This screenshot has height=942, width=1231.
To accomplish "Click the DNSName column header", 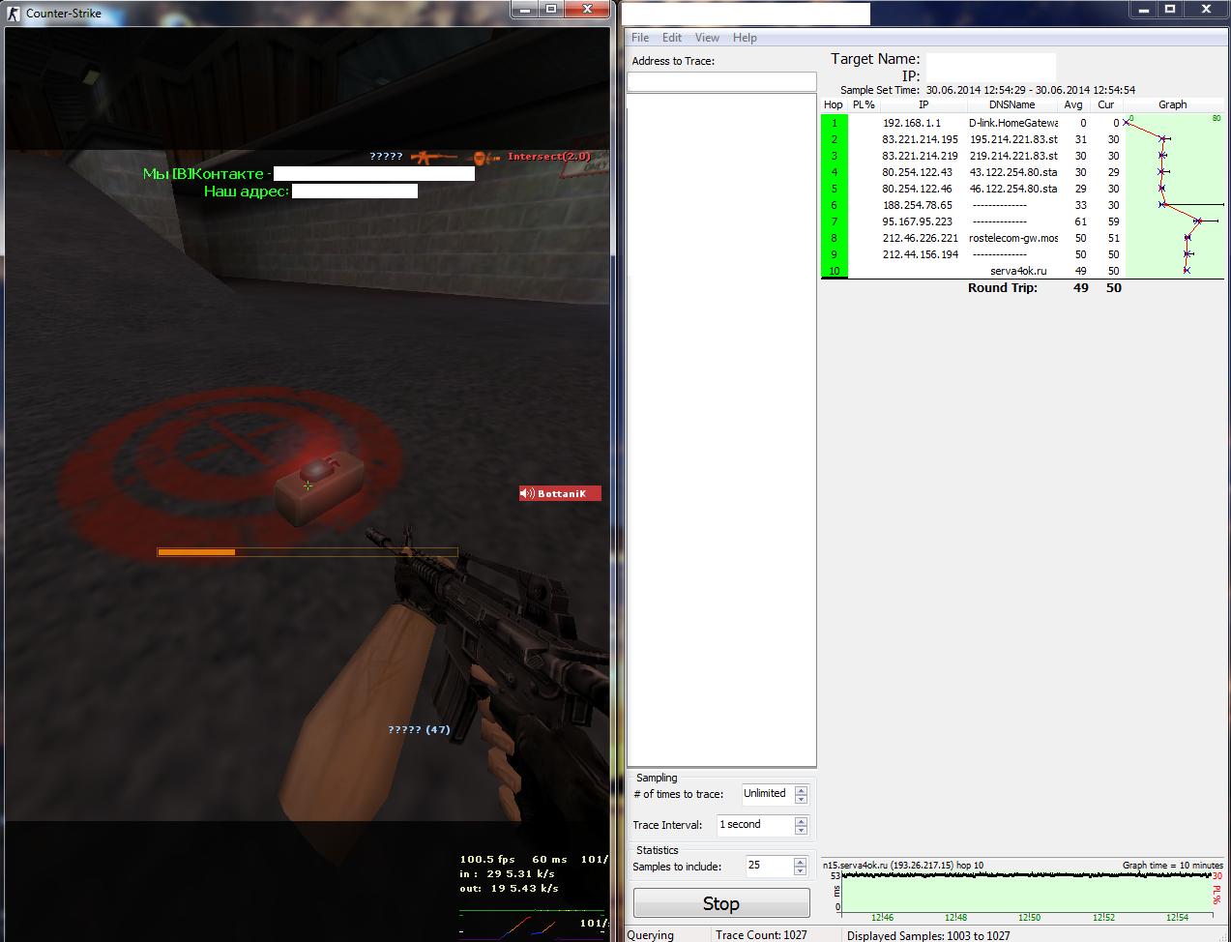I will [1011, 104].
